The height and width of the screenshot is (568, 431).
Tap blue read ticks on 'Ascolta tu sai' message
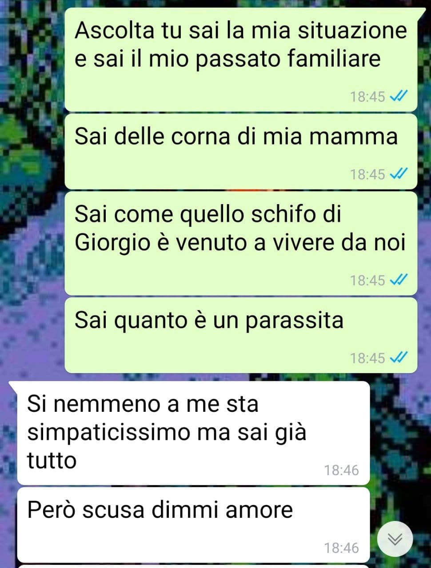[x=398, y=96]
